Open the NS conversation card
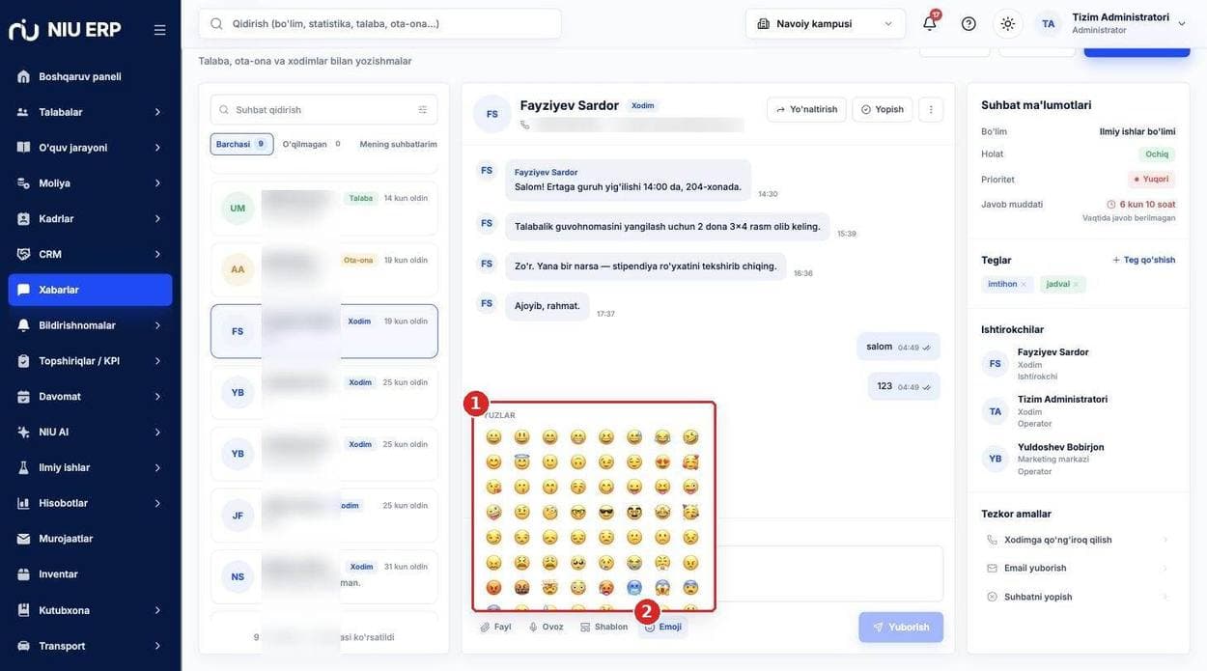 (x=323, y=576)
